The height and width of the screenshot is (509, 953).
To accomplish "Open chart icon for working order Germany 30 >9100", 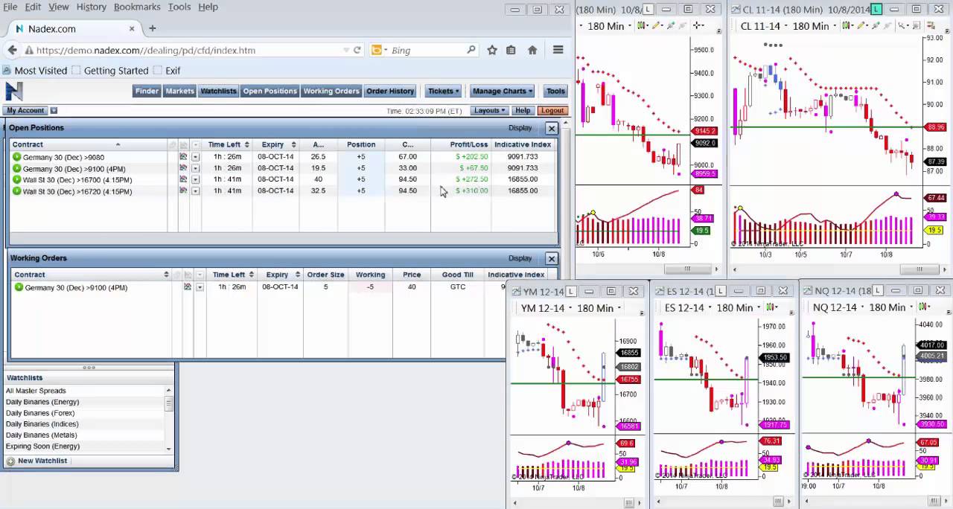I will tap(188, 287).
